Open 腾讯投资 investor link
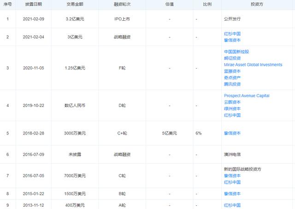Screen dimensions: 295x209 pos(232,84)
